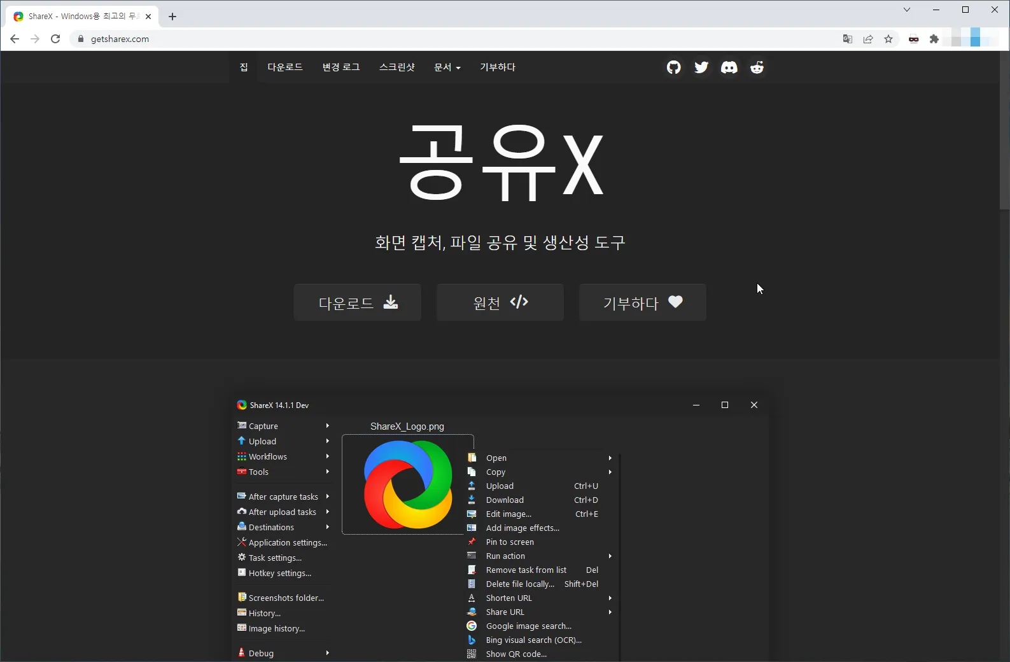Open the tab search chevron in title bar
The image size is (1010, 662).
(x=907, y=10)
